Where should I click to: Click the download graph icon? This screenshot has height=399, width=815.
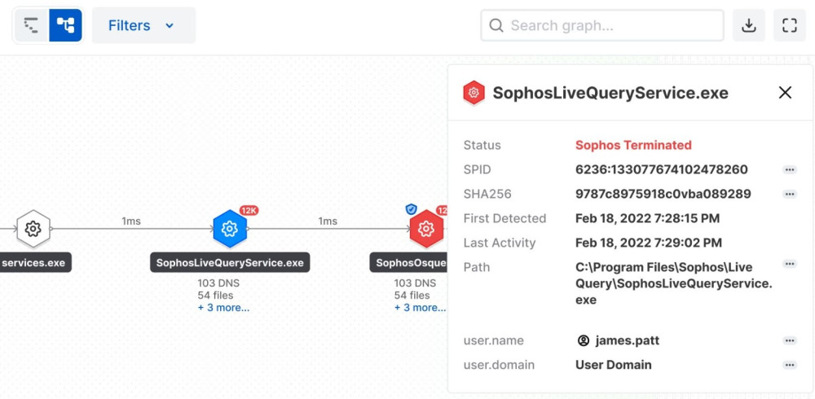748,25
